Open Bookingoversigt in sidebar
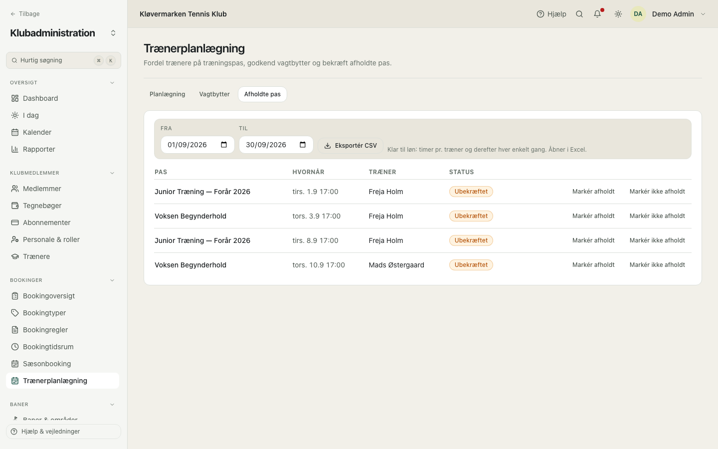Screen dimensions: 718x449 [x=63, y=296]
